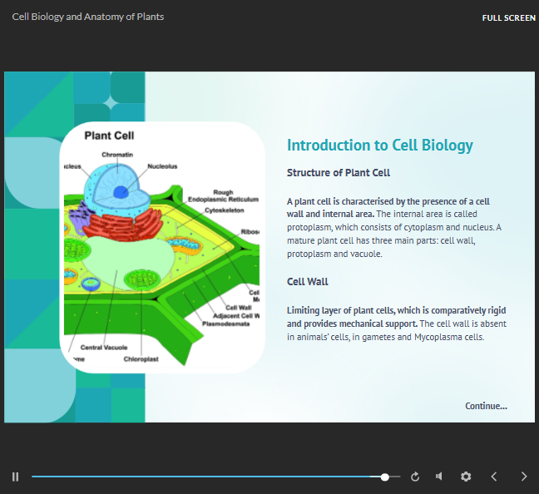Screen dimensions: 539x494
Task: Click the Chloroplast label in diagram
Action: 141,359
